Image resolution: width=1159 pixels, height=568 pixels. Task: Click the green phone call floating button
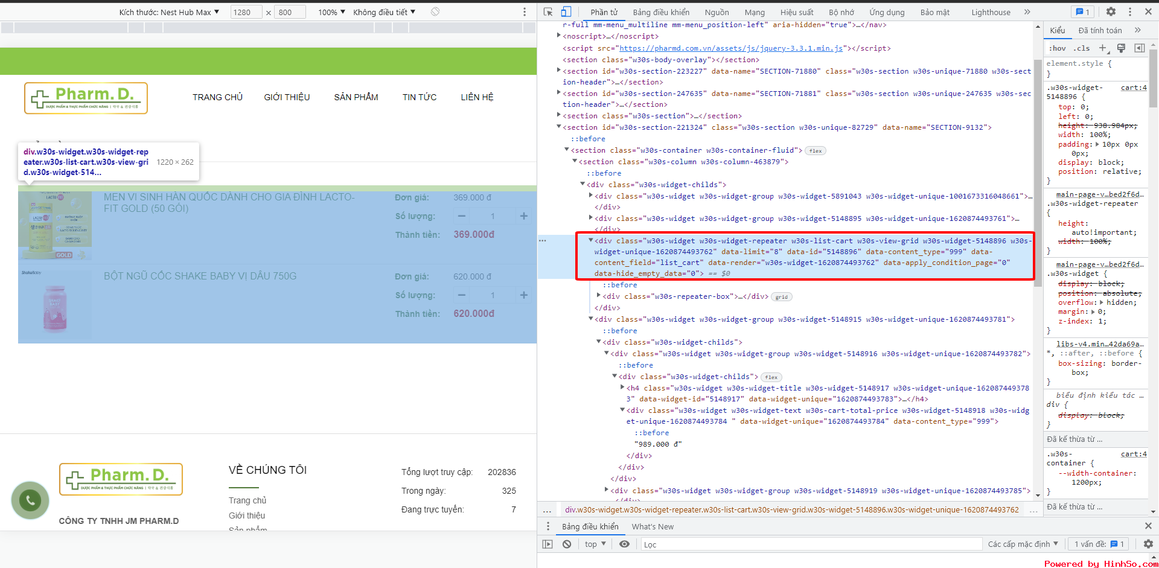30,500
